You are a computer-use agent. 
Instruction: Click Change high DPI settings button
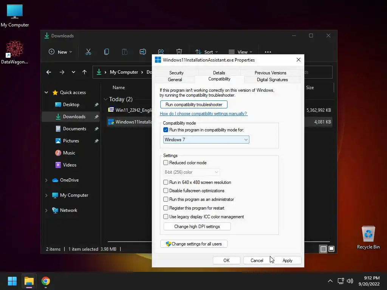[197, 227]
